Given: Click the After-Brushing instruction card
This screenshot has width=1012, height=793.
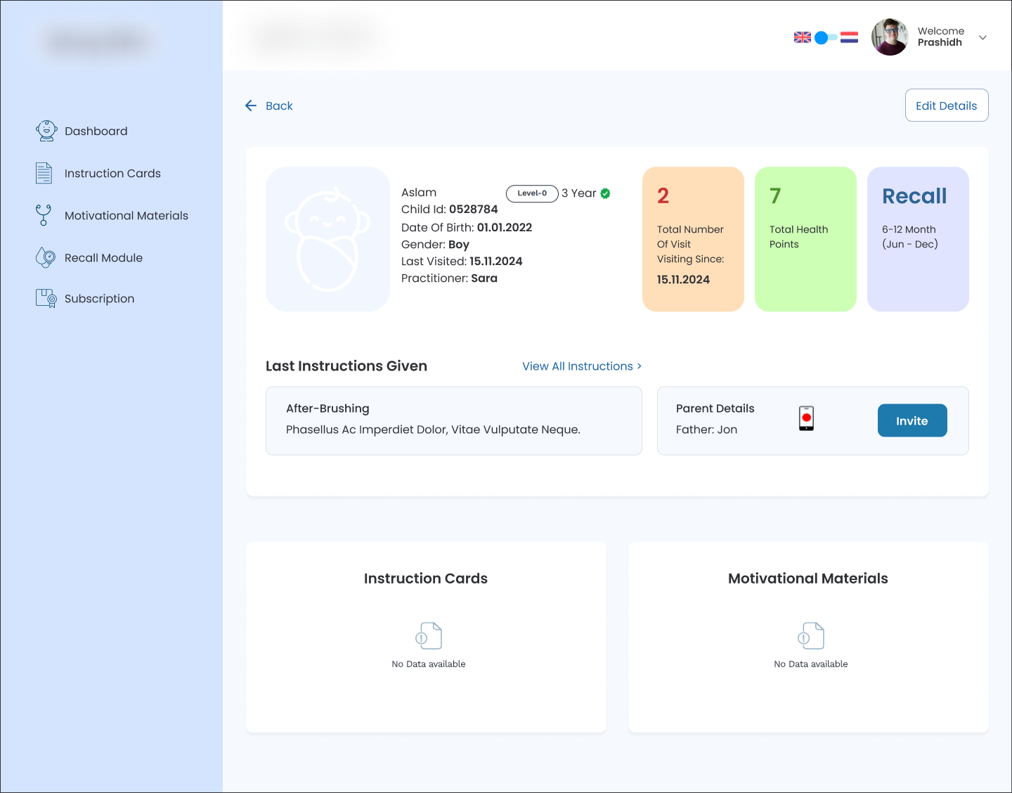Looking at the screenshot, I should pyautogui.click(x=454, y=420).
